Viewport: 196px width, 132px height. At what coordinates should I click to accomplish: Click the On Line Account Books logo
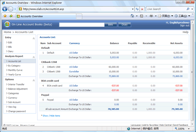point(7,24)
